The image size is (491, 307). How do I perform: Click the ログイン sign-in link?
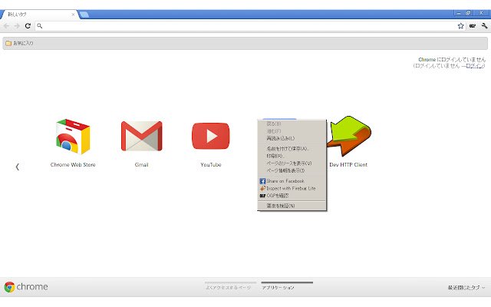click(475, 66)
